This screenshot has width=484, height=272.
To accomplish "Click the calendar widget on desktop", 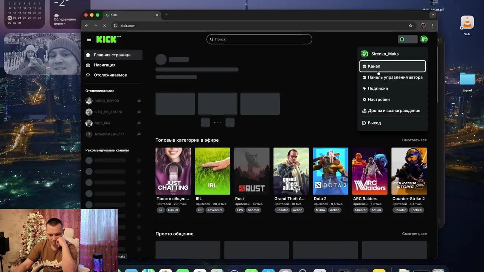I will 25,13.
